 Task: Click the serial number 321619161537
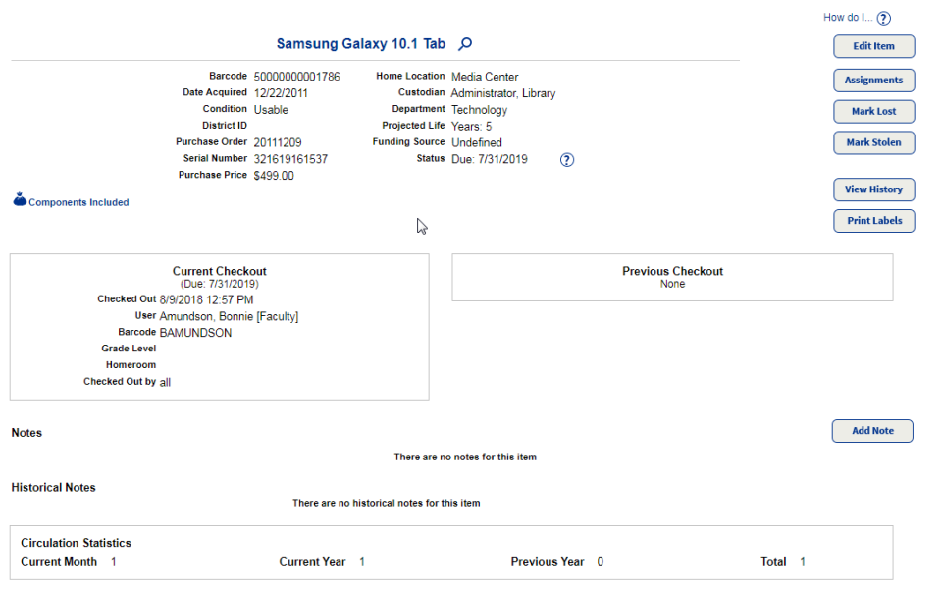click(290, 159)
